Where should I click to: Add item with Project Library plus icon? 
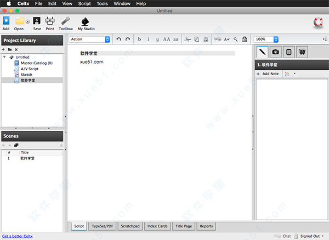3,49
